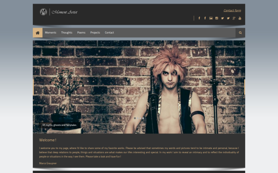Open the Contact menu item

109,33
